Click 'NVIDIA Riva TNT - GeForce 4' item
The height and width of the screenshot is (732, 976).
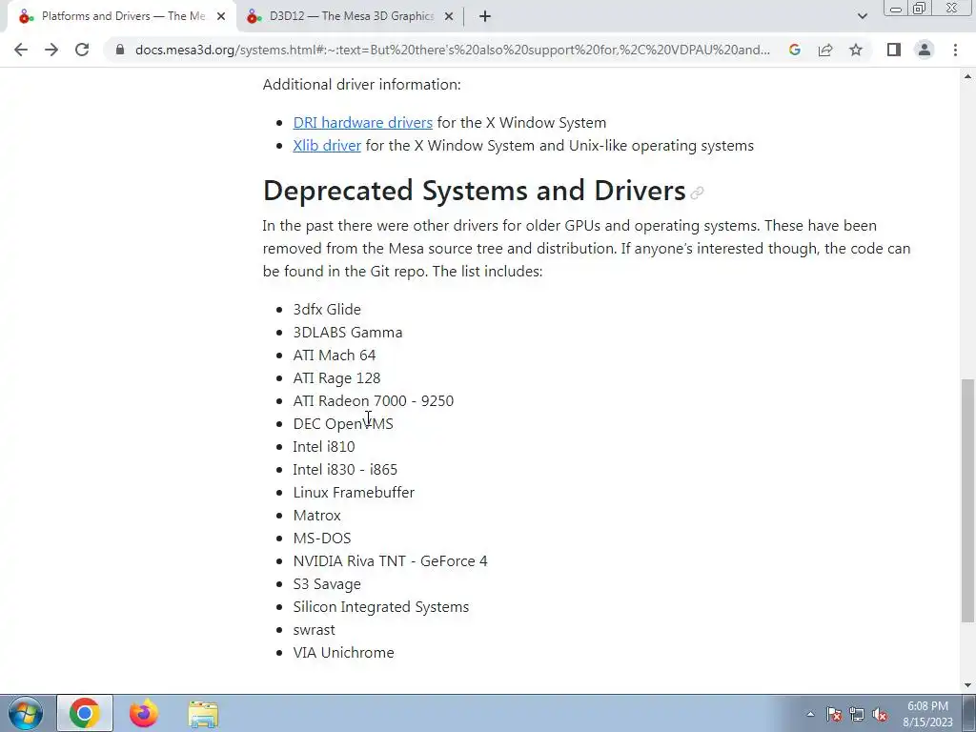(390, 560)
